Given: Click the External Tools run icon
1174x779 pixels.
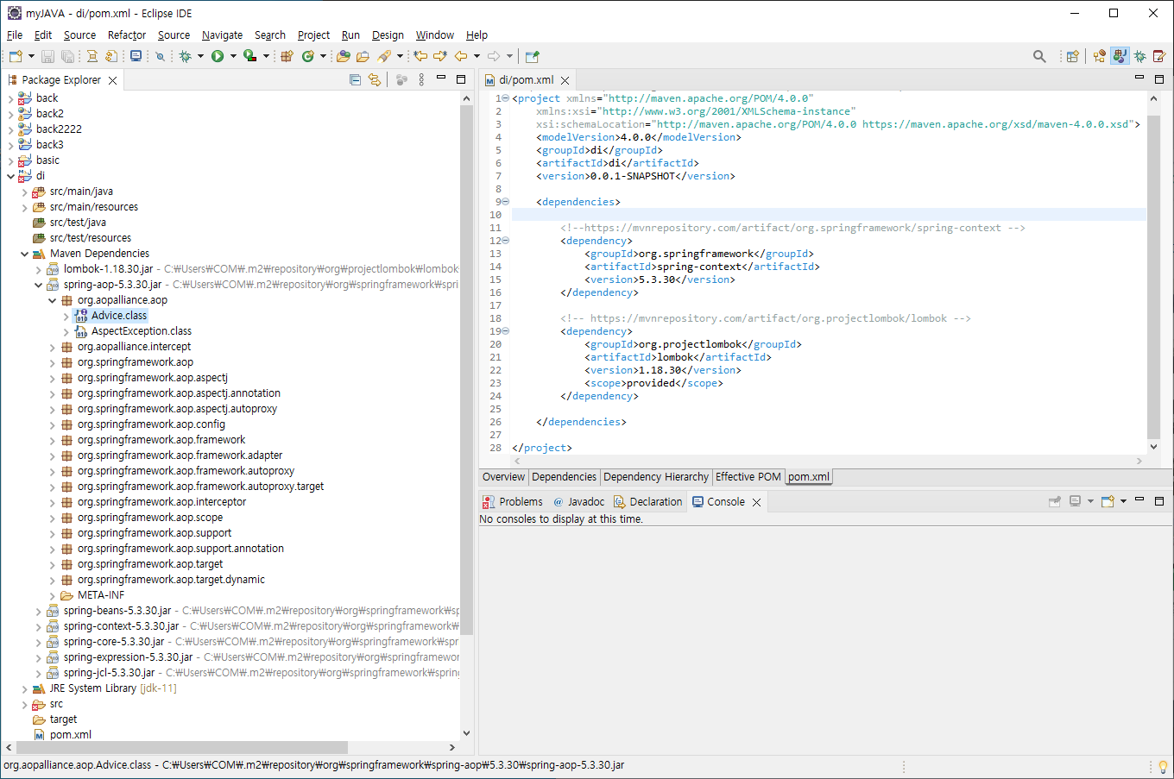Looking at the screenshot, I should click(249, 56).
